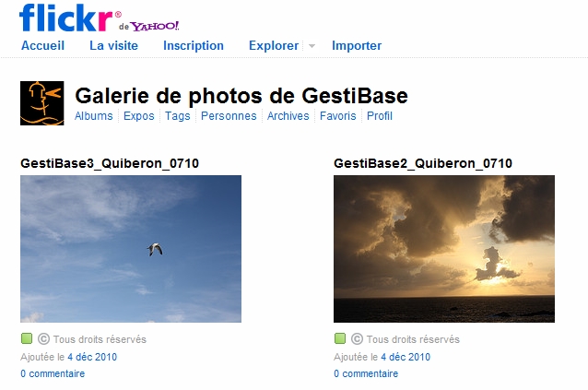The height and width of the screenshot is (390, 588).
Task: Switch to the Expos tab
Action: pyautogui.click(x=139, y=116)
